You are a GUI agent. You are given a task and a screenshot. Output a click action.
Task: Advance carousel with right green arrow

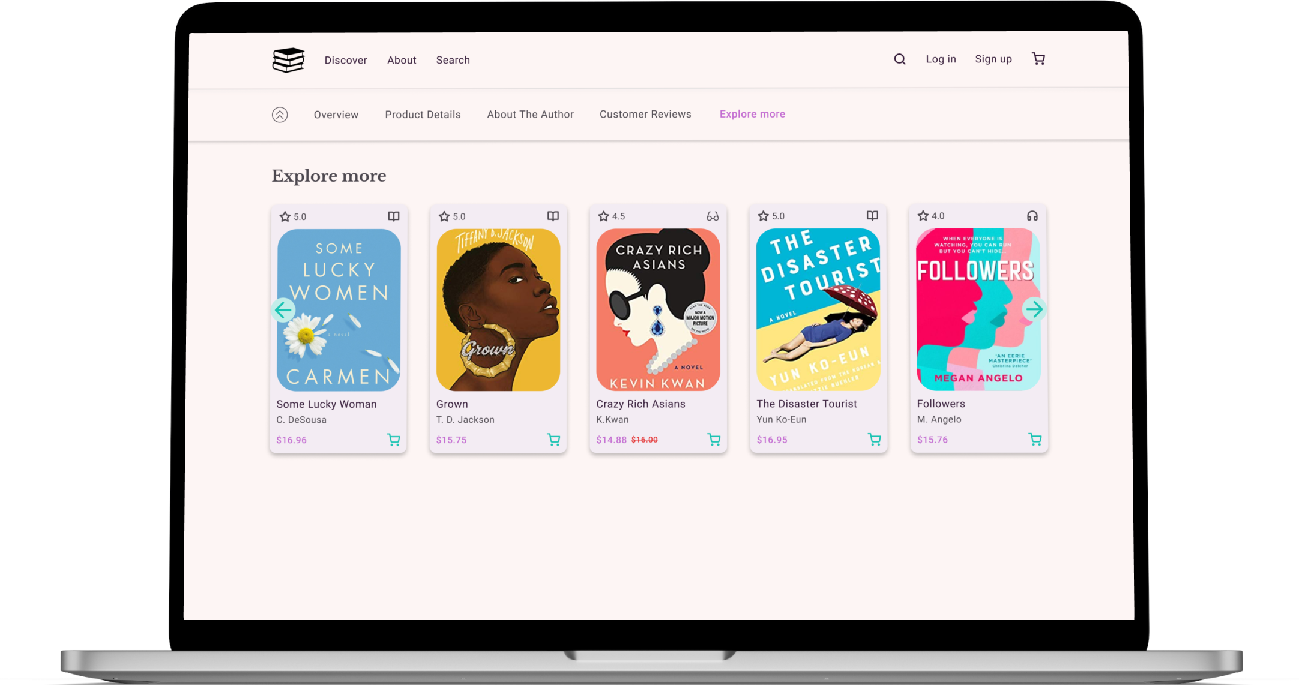[x=1034, y=309]
